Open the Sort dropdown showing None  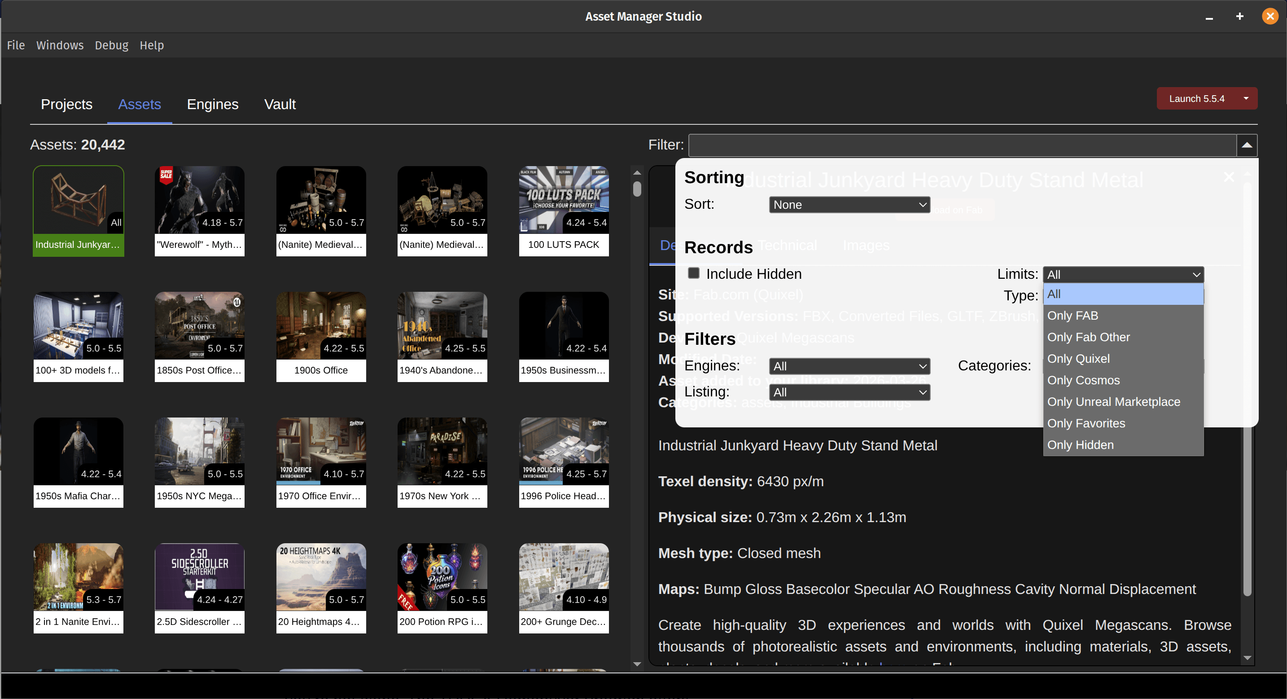[849, 205]
